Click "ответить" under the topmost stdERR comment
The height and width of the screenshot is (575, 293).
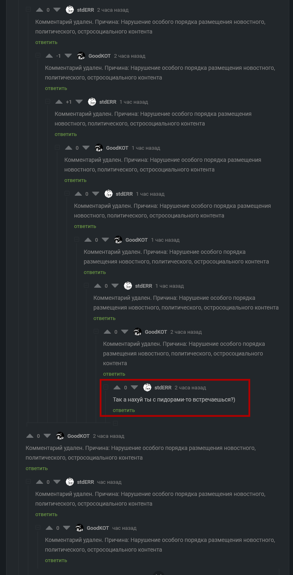tap(46, 42)
